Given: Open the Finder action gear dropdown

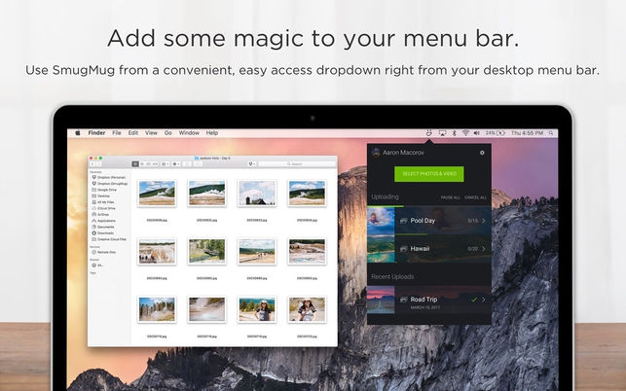Looking at the screenshot, I should 176,164.
